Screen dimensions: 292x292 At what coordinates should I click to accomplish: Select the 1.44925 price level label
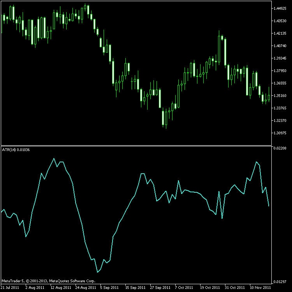click(280, 9)
